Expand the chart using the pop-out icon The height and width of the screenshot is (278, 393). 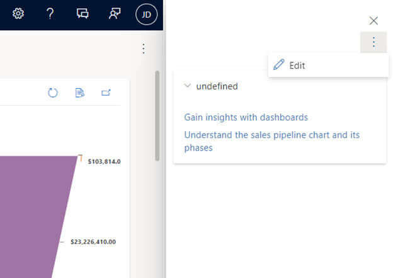coord(106,93)
